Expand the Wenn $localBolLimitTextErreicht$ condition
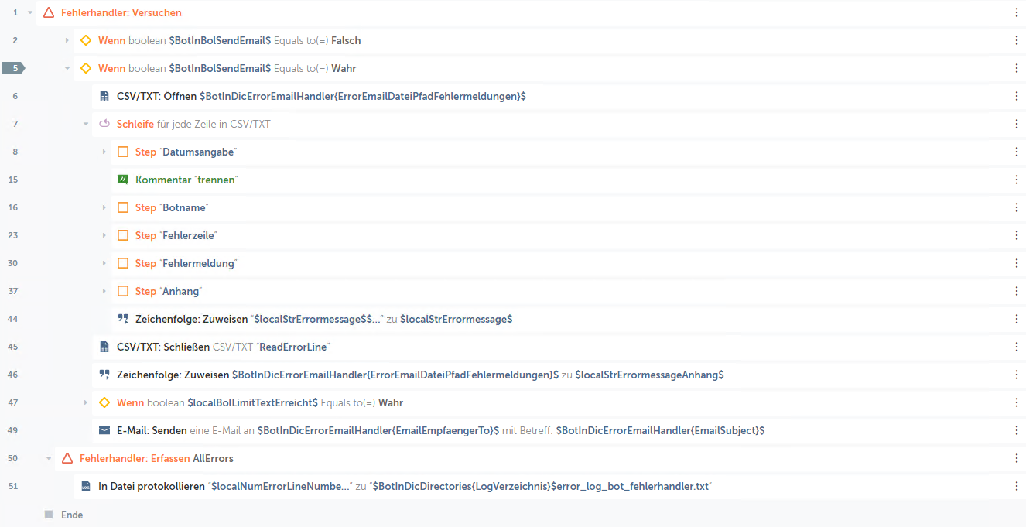The width and height of the screenshot is (1026, 527). click(86, 402)
